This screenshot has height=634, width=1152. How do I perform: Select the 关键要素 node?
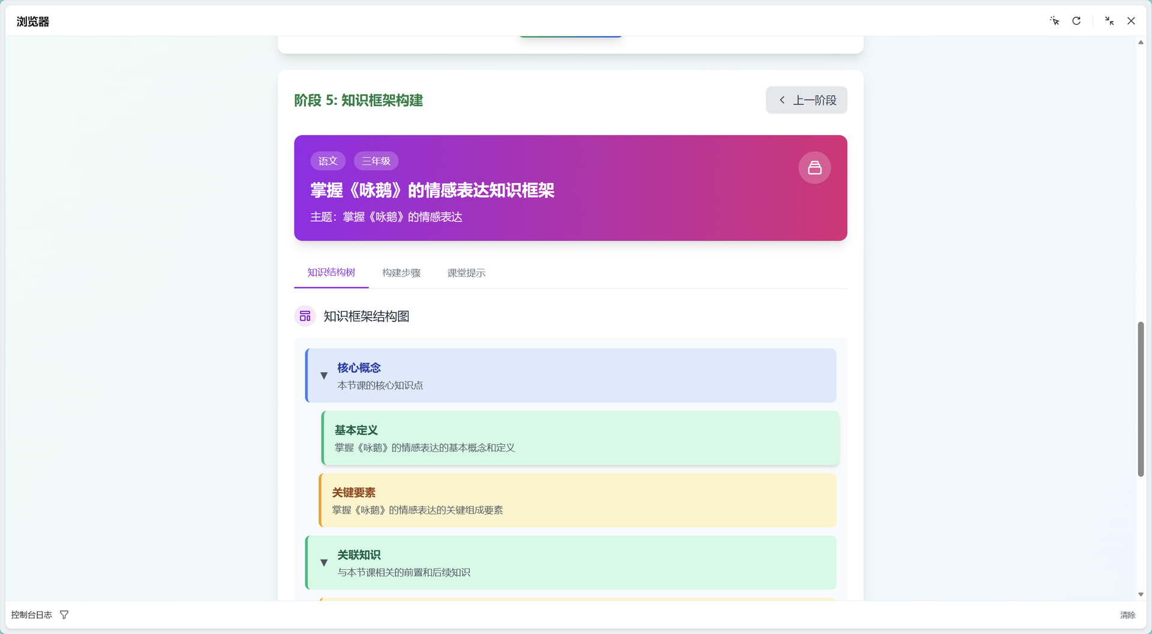coord(577,500)
